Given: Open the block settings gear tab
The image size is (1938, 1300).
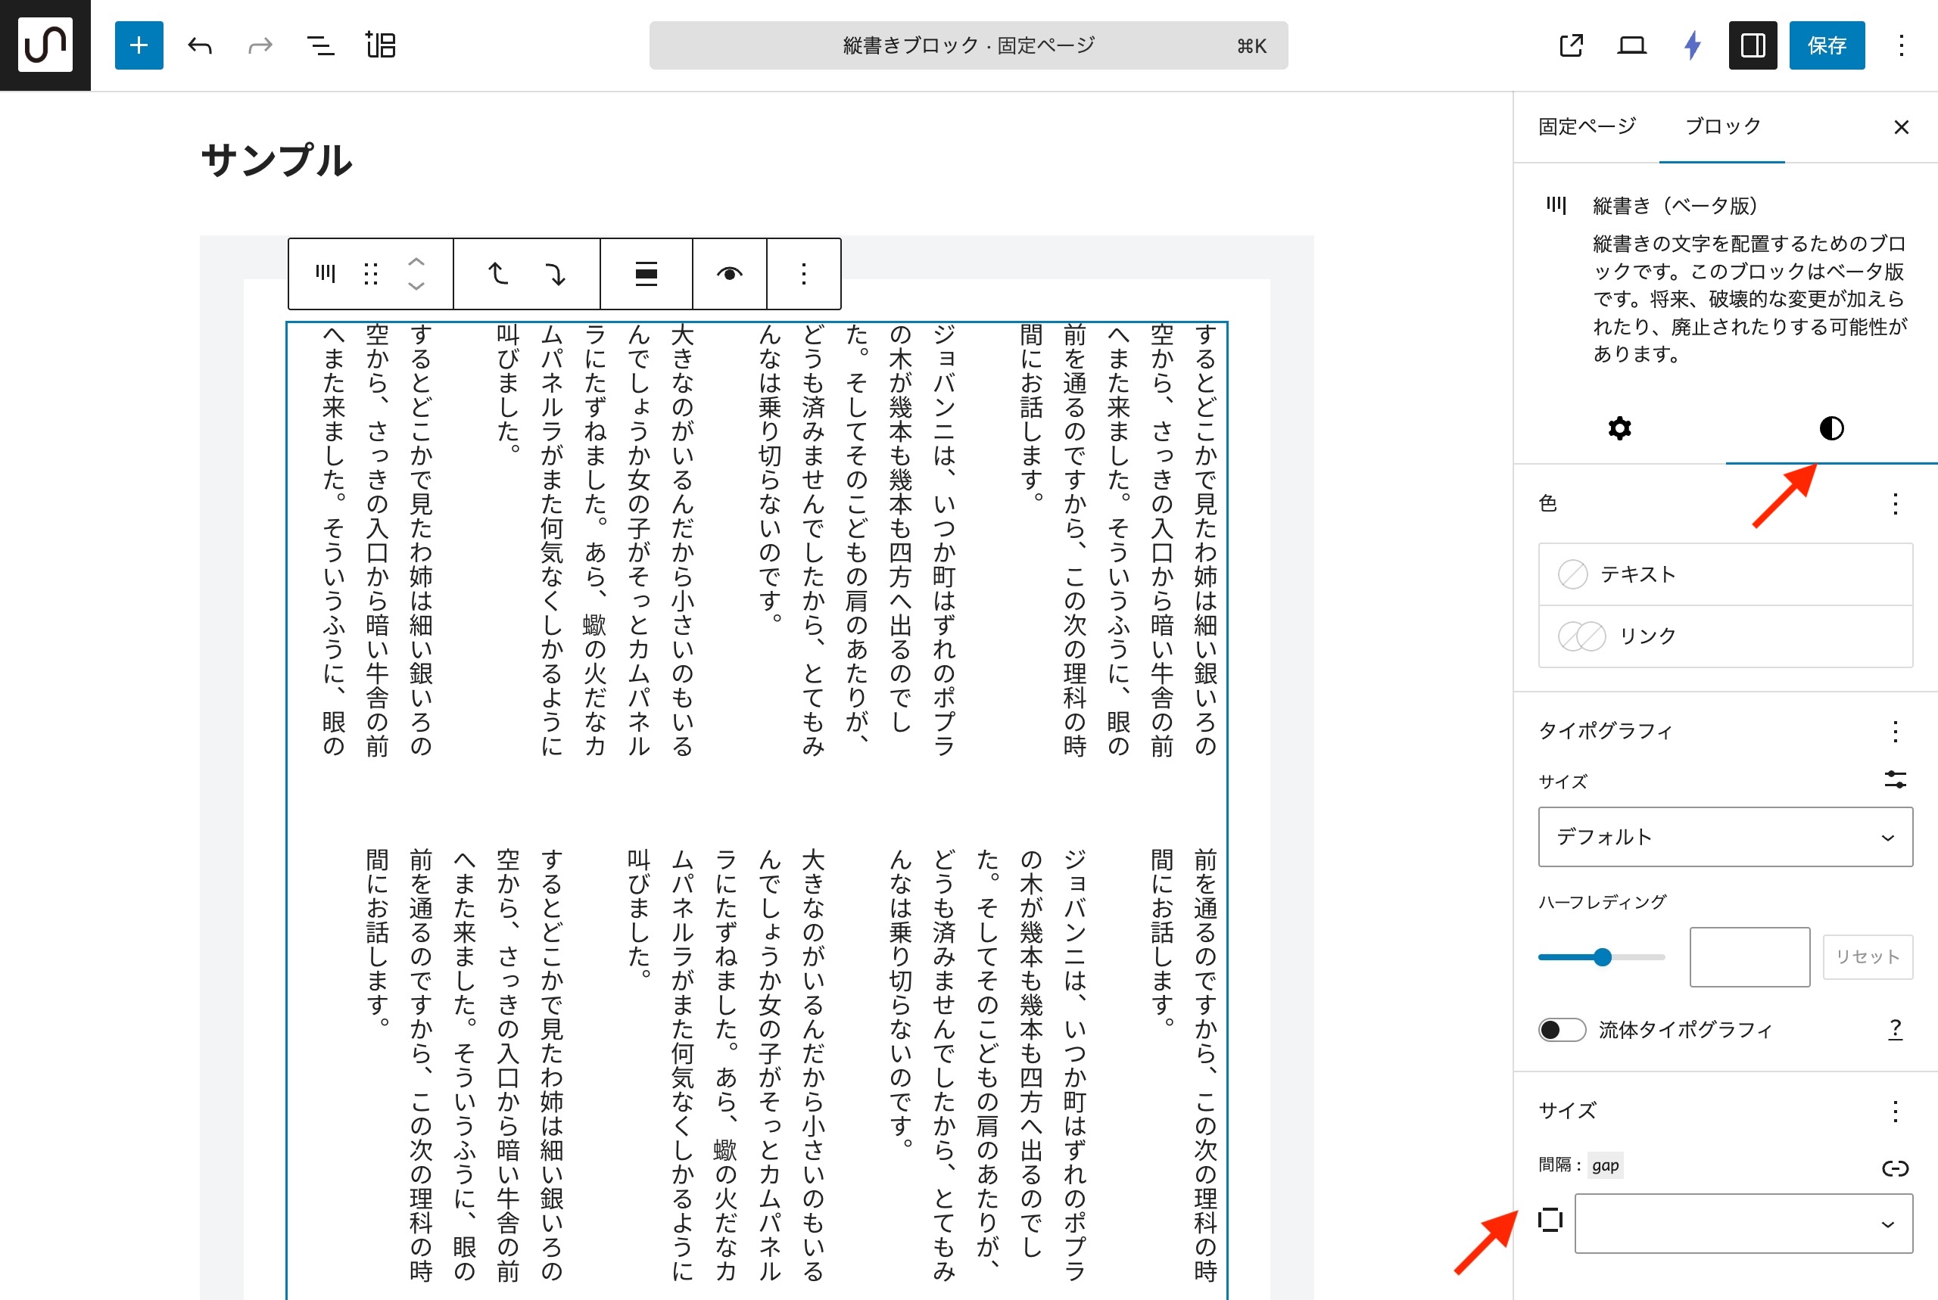Looking at the screenshot, I should [1619, 428].
